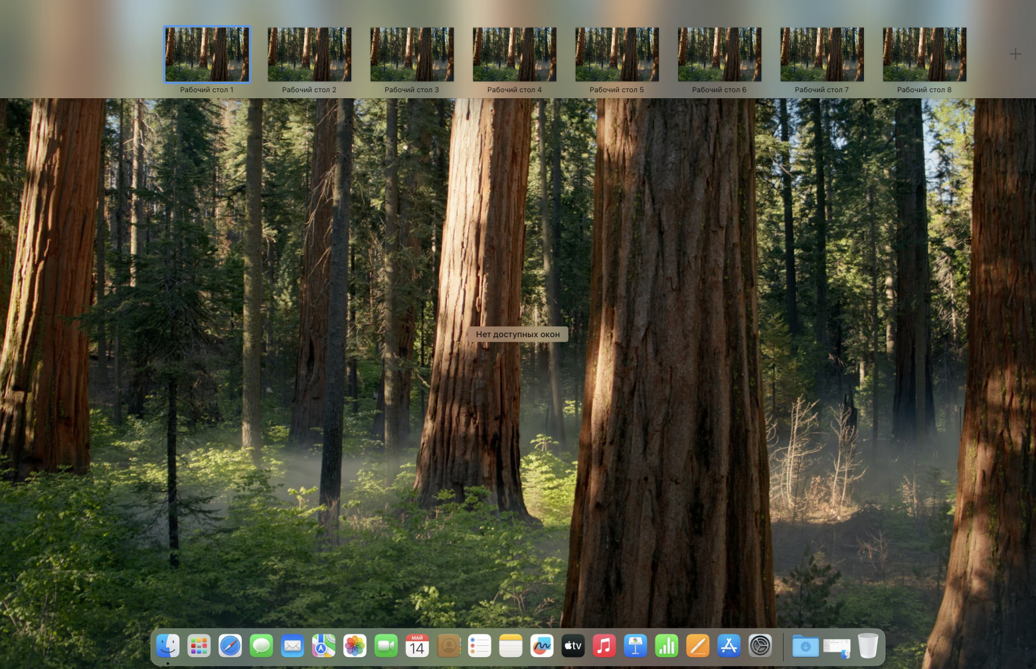Image resolution: width=1036 pixels, height=669 pixels.
Task: Launch Maps from the Dock
Action: pyautogui.click(x=323, y=646)
